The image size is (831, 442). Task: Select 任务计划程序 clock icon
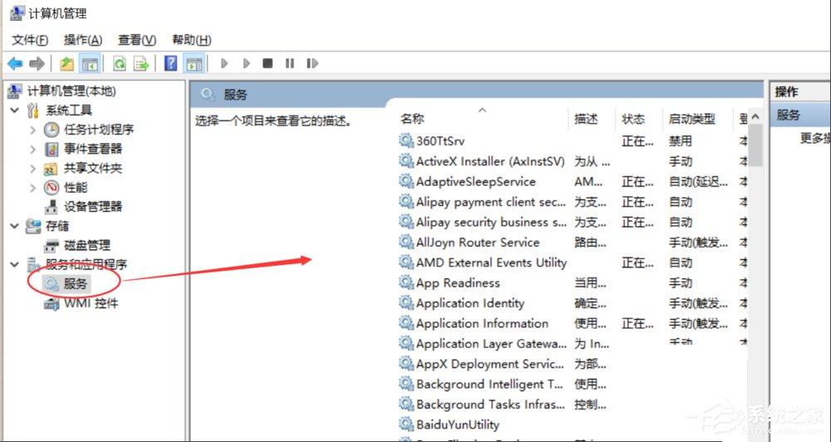pos(52,130)
